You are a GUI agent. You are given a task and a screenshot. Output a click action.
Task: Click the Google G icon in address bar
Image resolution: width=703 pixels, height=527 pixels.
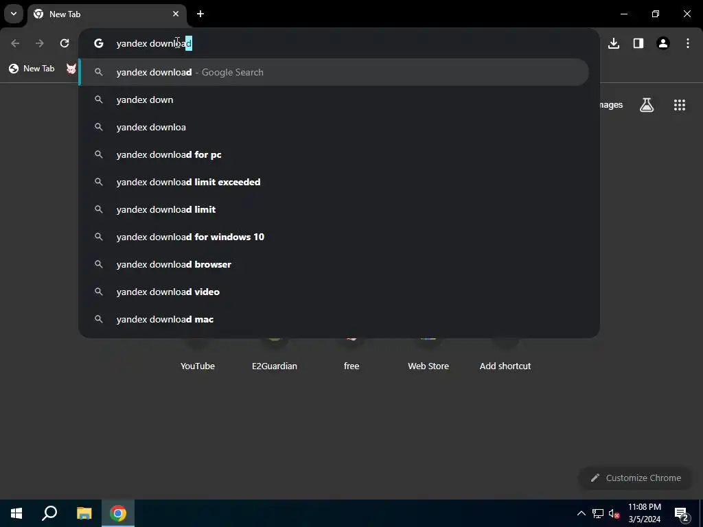click(99, 43)
